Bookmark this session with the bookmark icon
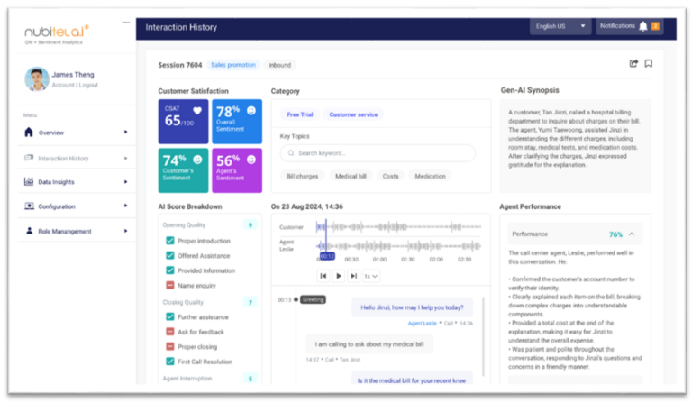 tap(649, 64)
